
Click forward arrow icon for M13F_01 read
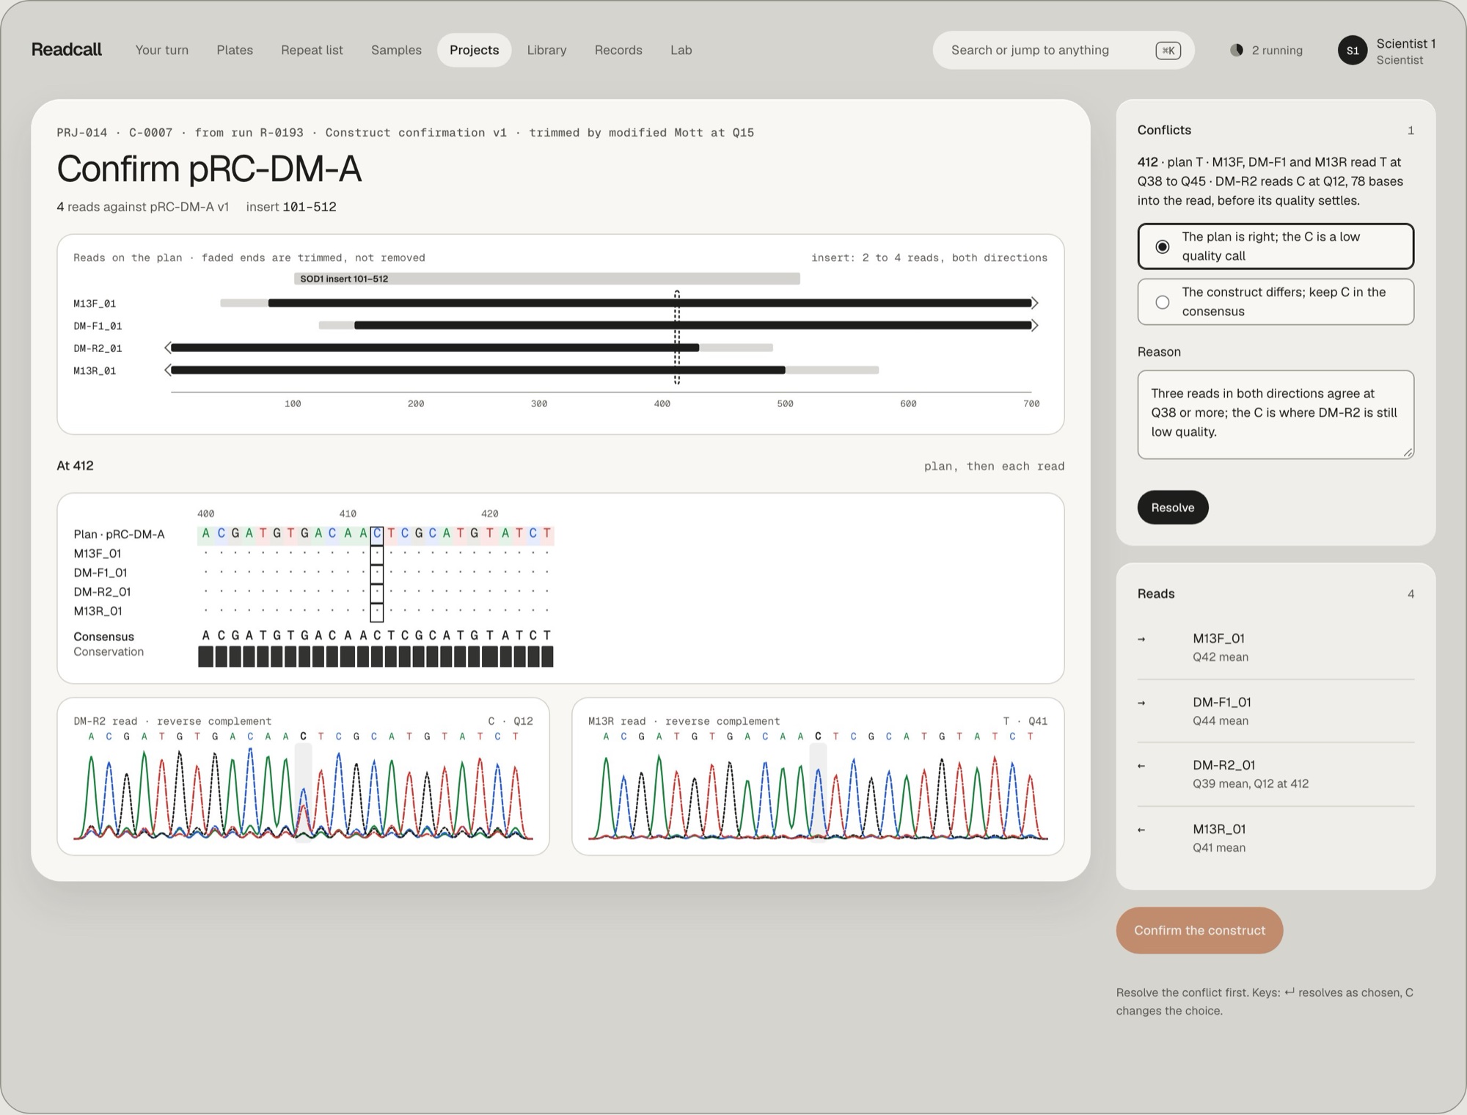pos(1141,639)
